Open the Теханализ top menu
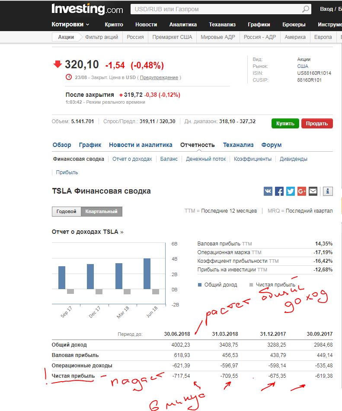 [222, 24]
